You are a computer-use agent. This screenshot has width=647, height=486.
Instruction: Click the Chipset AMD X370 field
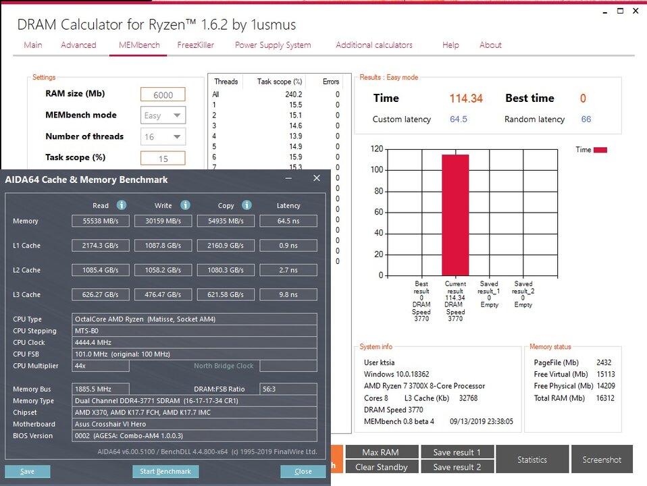195,412
